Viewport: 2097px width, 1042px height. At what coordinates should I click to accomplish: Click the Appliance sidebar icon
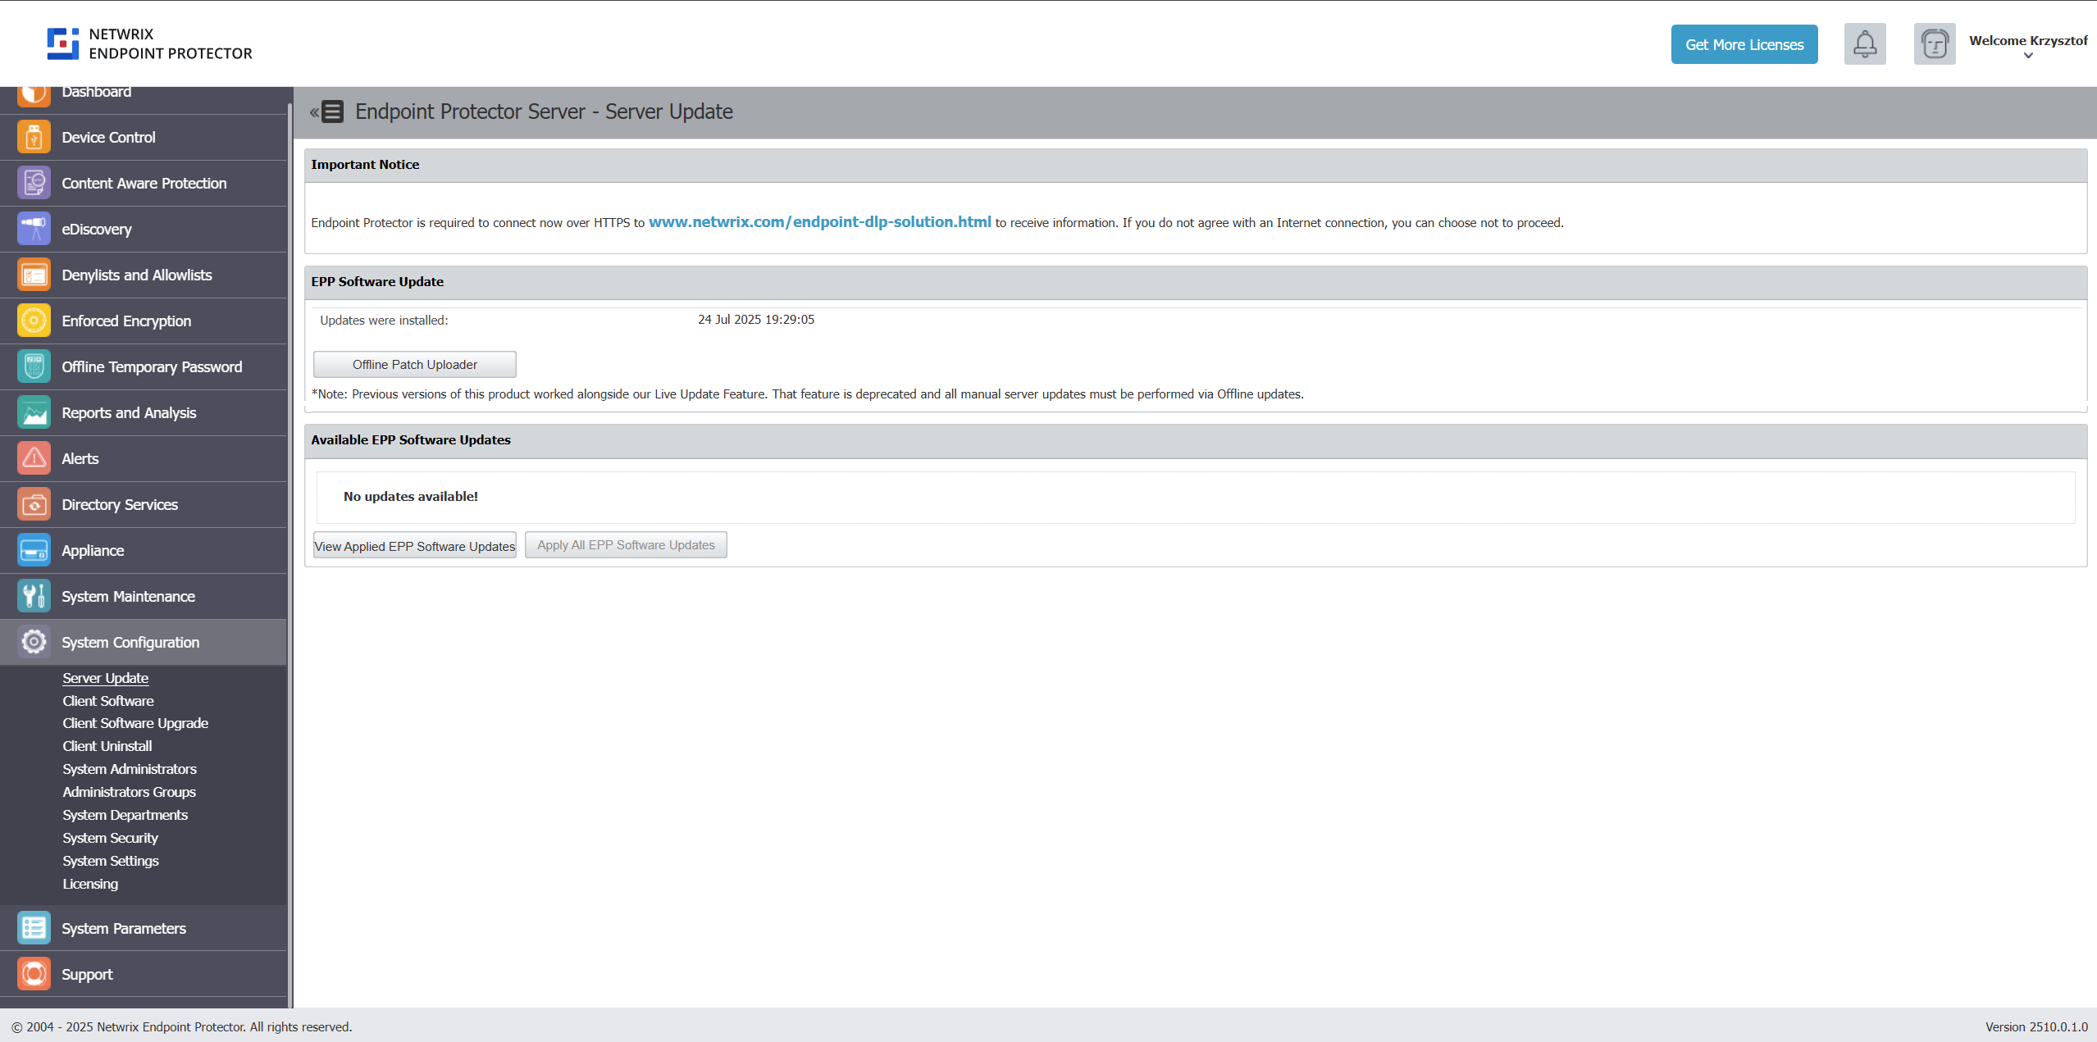pos(34,550)
